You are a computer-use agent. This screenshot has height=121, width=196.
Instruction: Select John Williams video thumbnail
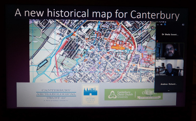click(x=169, y=68)
